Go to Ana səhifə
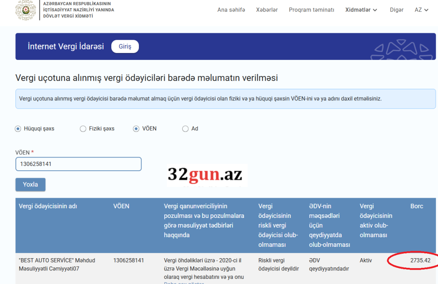Screen dimensions: 438x284 231,10
